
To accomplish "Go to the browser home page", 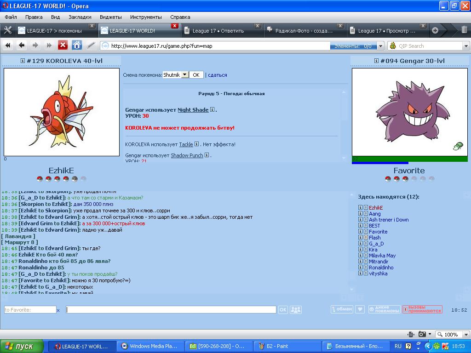I will (77, 46).
